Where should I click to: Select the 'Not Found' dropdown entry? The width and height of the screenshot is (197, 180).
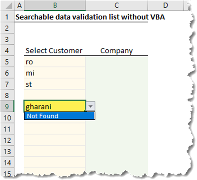(x=59, y=116)
